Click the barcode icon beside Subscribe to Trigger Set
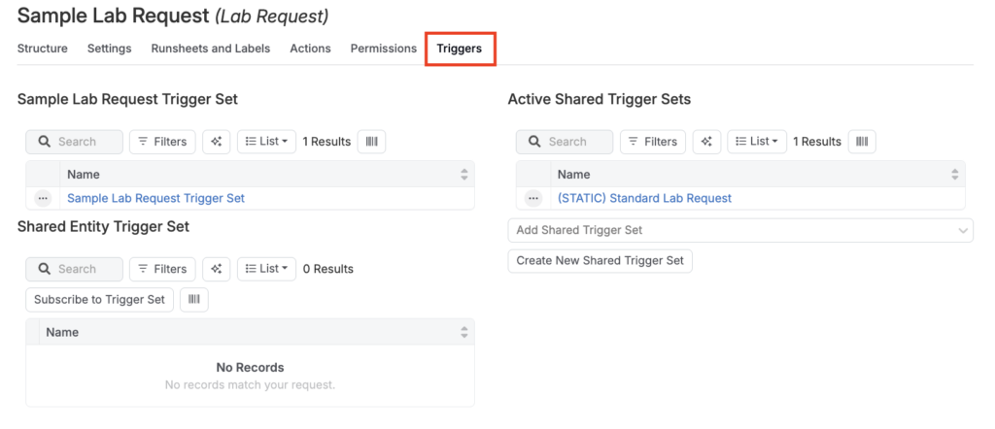This screenshot has height=429, width=995. pyautogui.click(x=194, y=300)
